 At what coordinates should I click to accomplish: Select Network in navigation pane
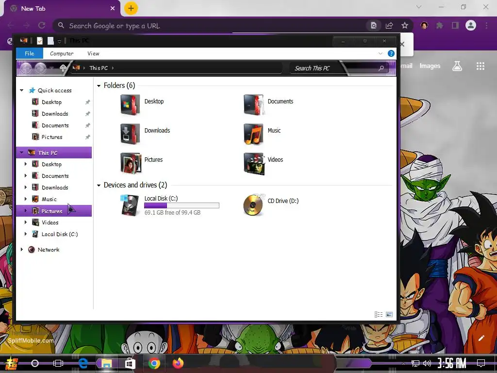(49, 250)
